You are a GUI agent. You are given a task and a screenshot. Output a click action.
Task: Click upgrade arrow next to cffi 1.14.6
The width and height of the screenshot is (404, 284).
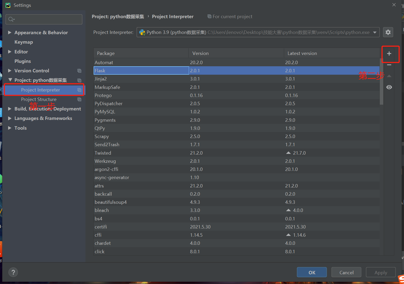pos(288,235)
